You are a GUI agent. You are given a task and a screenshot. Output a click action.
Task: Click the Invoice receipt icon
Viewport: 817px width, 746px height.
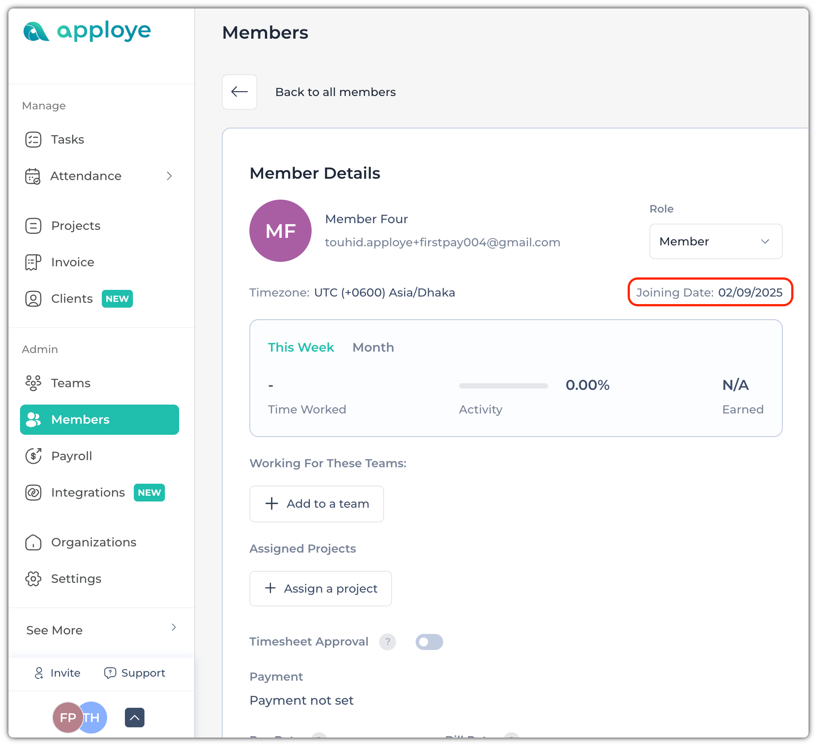tap(33, 262)
